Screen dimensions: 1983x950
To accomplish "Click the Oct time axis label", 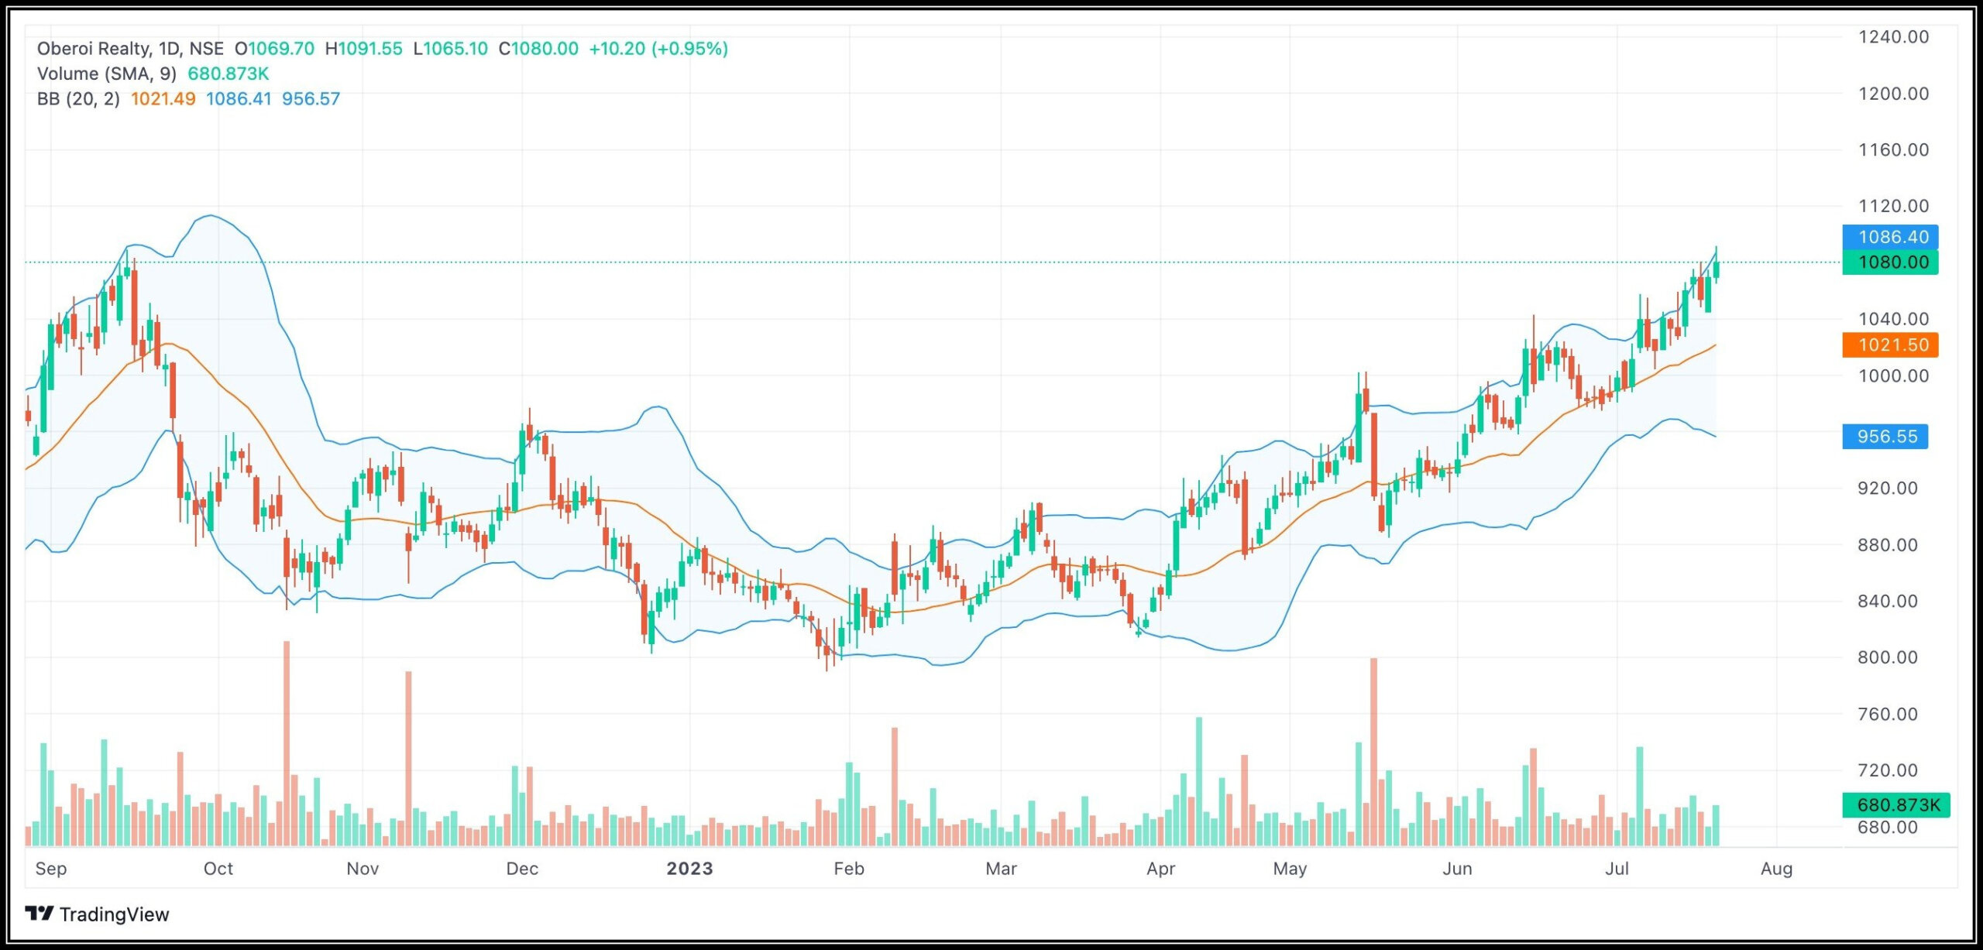I will pyautogui.click(x=218, y=869).
